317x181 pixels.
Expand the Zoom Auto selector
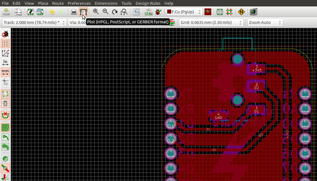[265, 22]
